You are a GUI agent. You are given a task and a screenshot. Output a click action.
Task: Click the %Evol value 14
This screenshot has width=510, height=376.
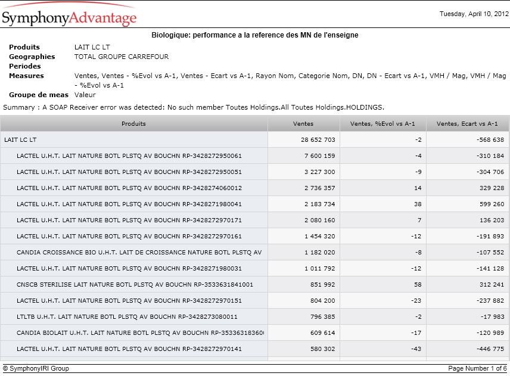(x=418, y=188)
